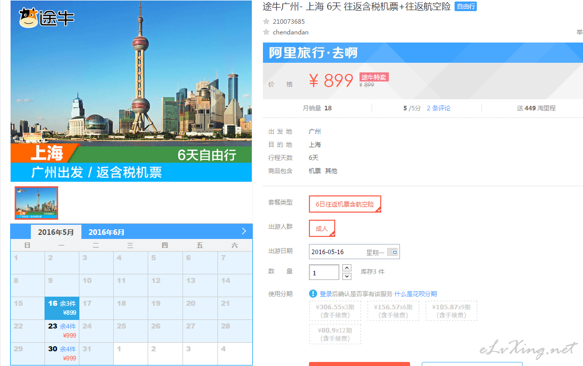Click the 5/5分 rating score
The height and width of the screenshot is (366, 583).
pos(412,108)
